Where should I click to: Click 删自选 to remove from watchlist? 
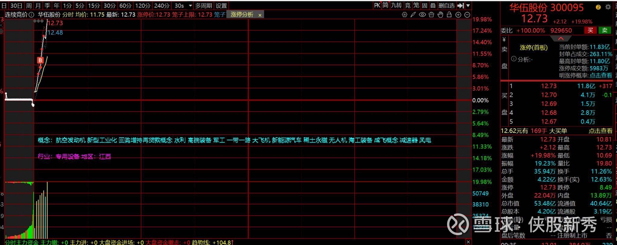click(446, 5)
